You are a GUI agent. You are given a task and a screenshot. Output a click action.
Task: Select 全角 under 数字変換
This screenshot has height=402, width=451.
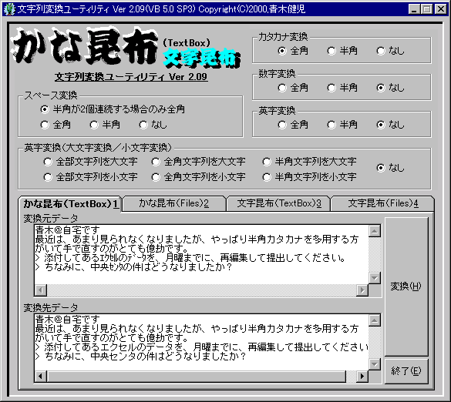pyautogui.click(x=293, y=88)
